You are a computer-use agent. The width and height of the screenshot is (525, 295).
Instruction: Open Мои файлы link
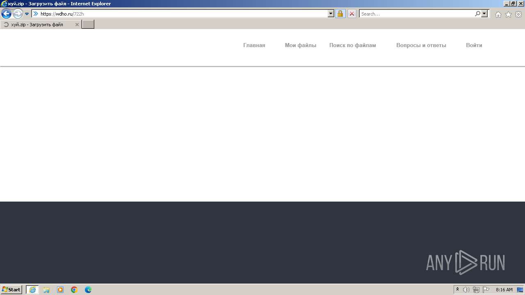301,45
